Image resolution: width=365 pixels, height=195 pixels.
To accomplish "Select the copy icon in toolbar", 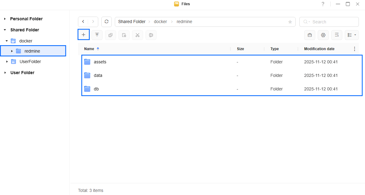I will point(111,35).
